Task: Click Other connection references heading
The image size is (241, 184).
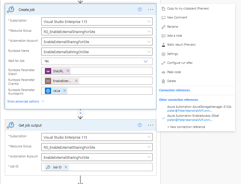Action: 178,100
